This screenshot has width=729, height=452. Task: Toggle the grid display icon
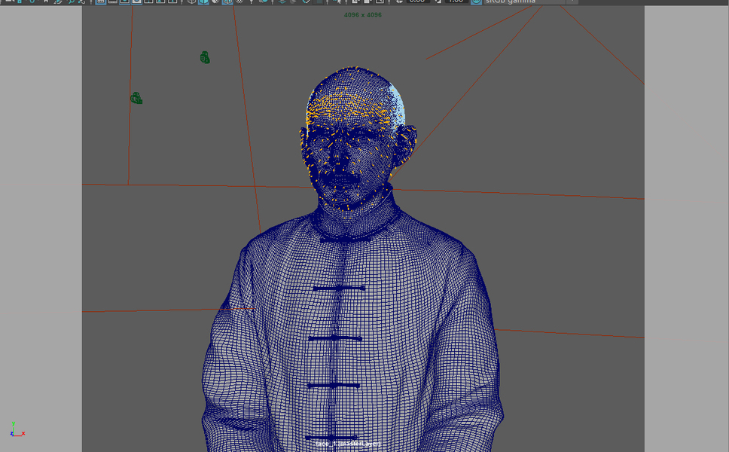pos(100,2)
